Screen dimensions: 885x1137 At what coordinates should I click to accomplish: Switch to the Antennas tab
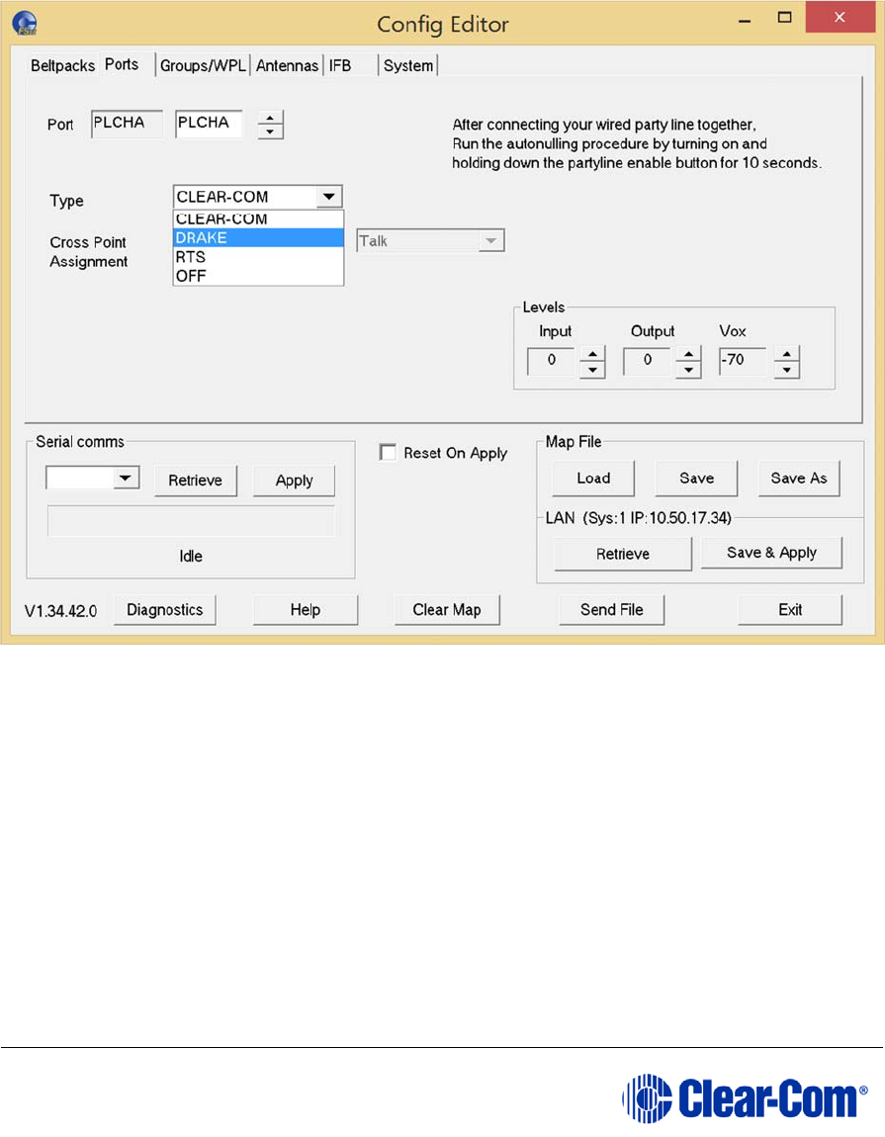point(288,66)
